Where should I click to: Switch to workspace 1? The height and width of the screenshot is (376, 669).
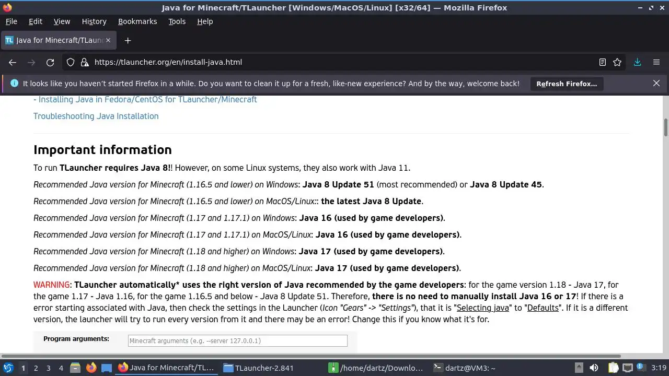coord(23,368)
